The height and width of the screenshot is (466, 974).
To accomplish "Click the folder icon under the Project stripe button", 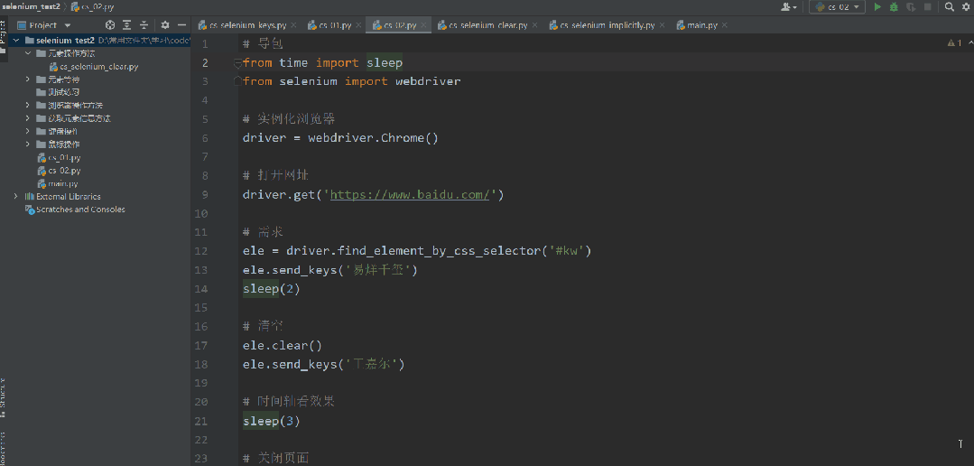I will tap(3, 51).
